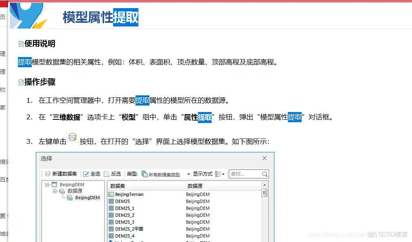Click the dataset type icon beside 所有数据集类型
Viewport: 412px width, 242px height.
(x=145, y=173)
